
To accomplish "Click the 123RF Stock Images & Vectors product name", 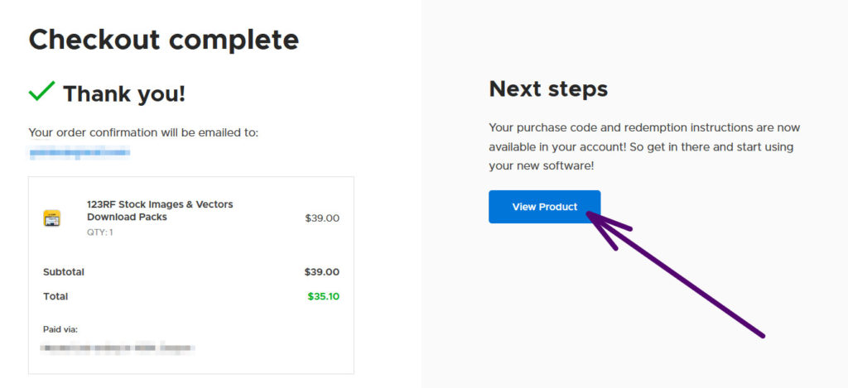I will click(x=160, y=204).
